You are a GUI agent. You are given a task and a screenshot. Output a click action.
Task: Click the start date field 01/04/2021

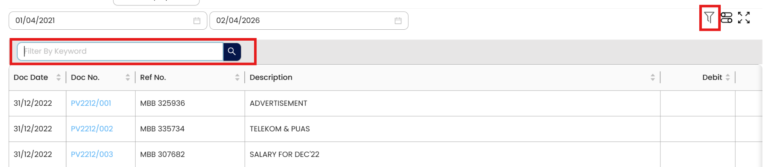(102, 21)
